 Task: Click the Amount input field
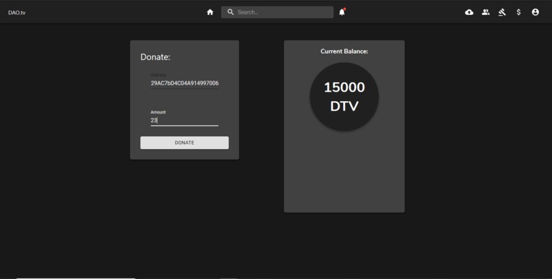pyautogui.click(x=184, y=120)
